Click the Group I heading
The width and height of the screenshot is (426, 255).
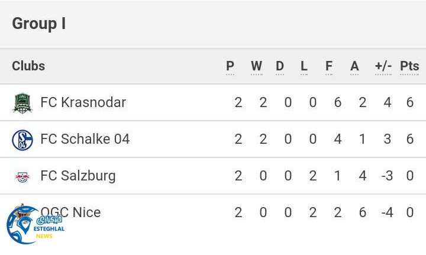point(39,24)
